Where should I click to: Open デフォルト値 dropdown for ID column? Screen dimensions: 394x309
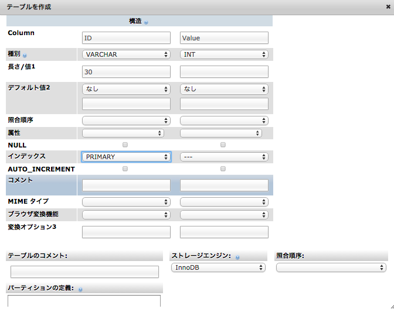[127, 89]
